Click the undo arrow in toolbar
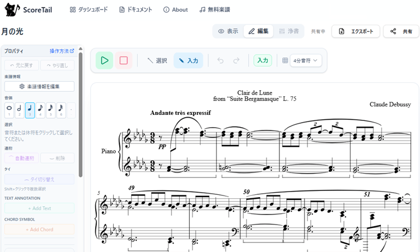Viewport: 420px width, 252px height. pyautogui.click(x=220, y=60)
